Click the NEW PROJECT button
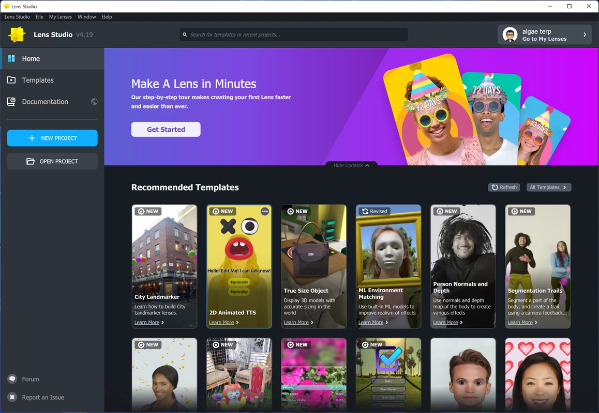 [x=52, y=138]
